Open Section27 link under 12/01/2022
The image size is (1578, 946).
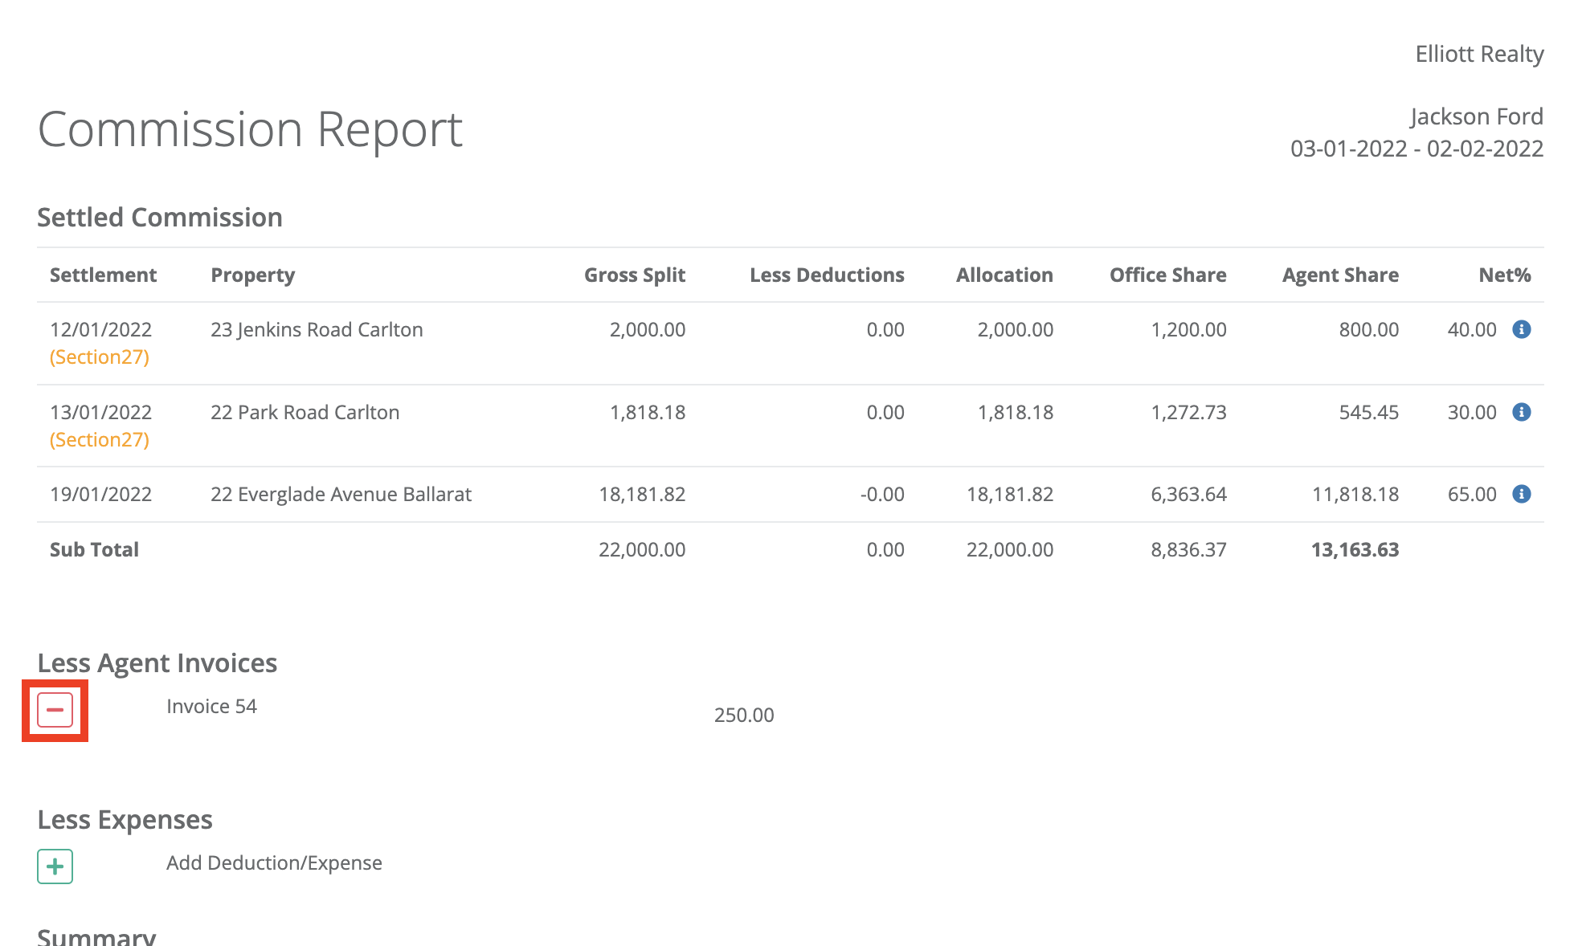point(100,357)
